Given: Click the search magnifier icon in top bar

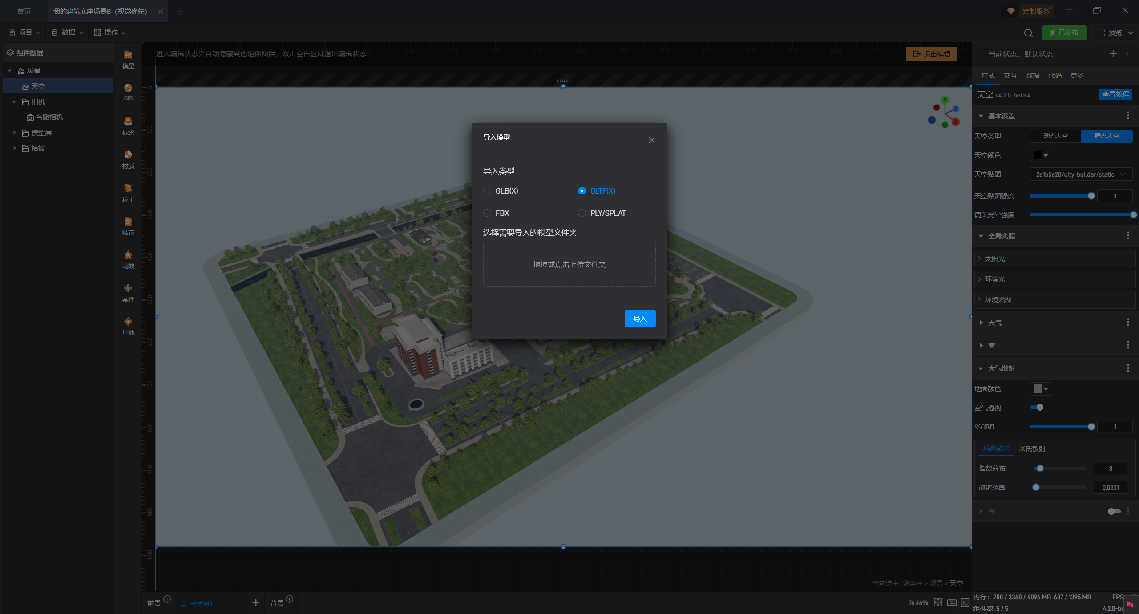Looking at the screenshot, I should (1028, 33).
